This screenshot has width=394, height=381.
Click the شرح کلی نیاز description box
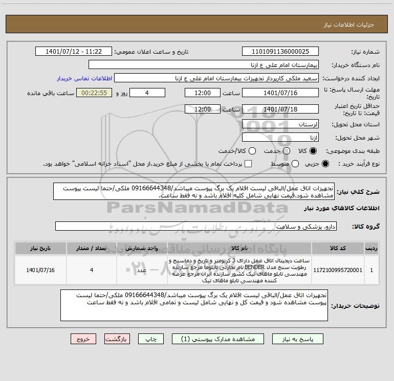click(194, 192)
